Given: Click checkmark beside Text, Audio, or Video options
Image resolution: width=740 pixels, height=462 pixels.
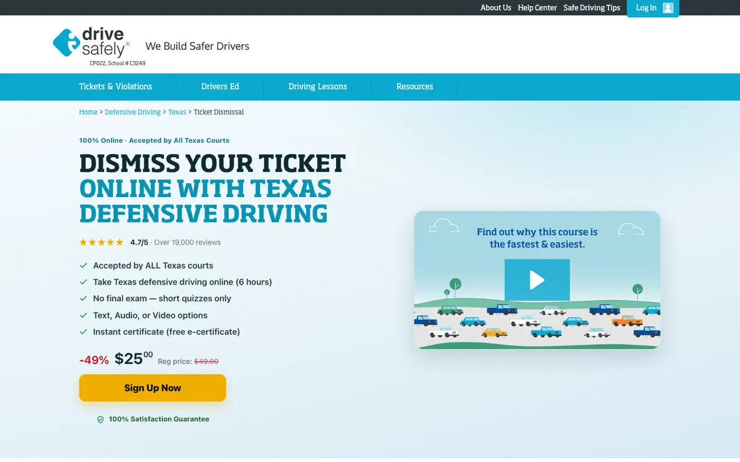Looking at the screenshot, I should coord(83,315).
